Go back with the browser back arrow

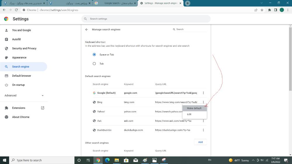(4, 10)
